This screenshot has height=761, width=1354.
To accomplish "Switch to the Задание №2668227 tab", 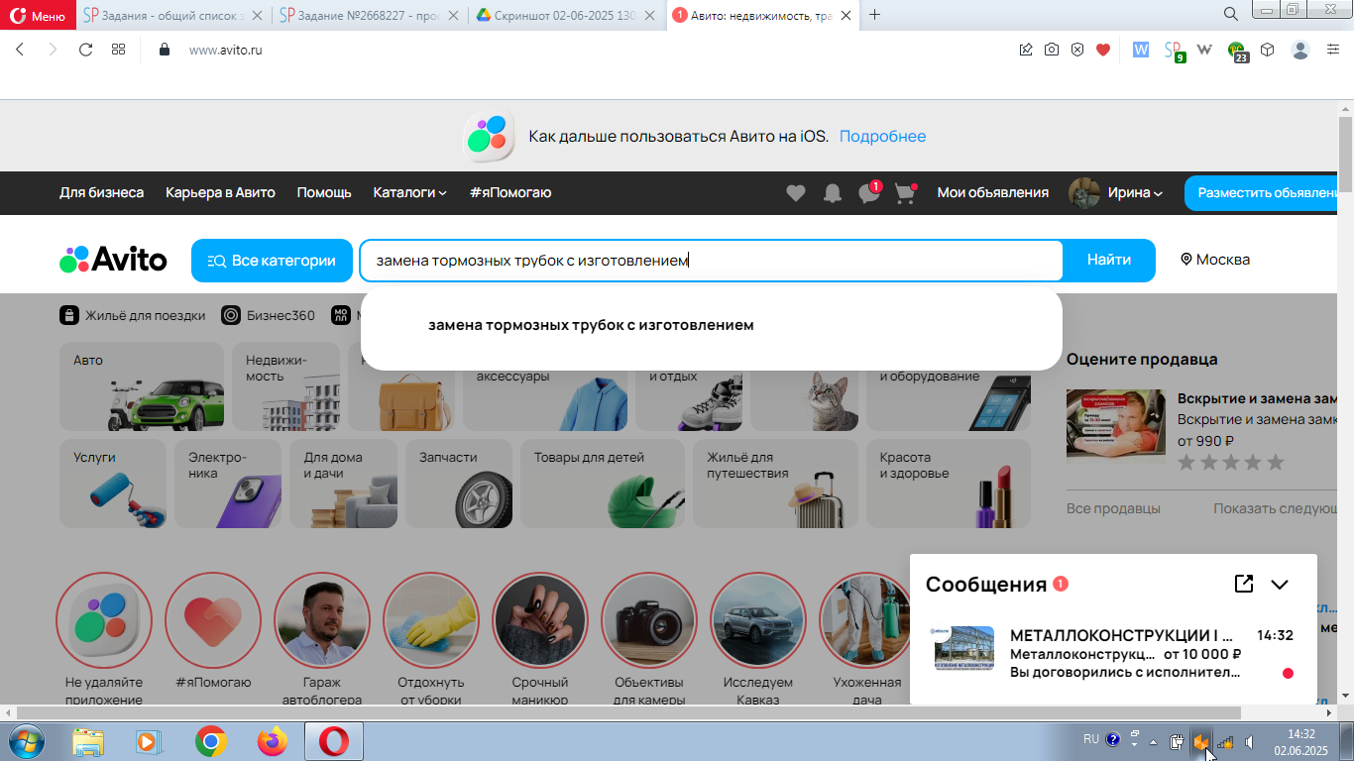I will [x=369, y=15].
